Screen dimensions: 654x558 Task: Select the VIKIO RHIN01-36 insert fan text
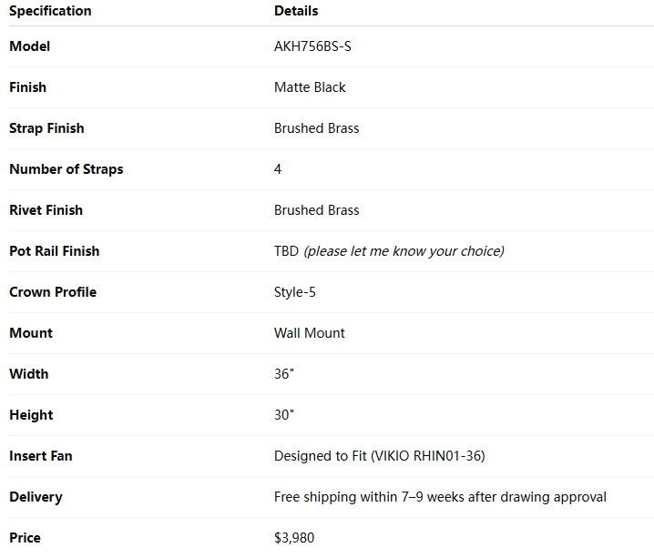click(427, 456)
